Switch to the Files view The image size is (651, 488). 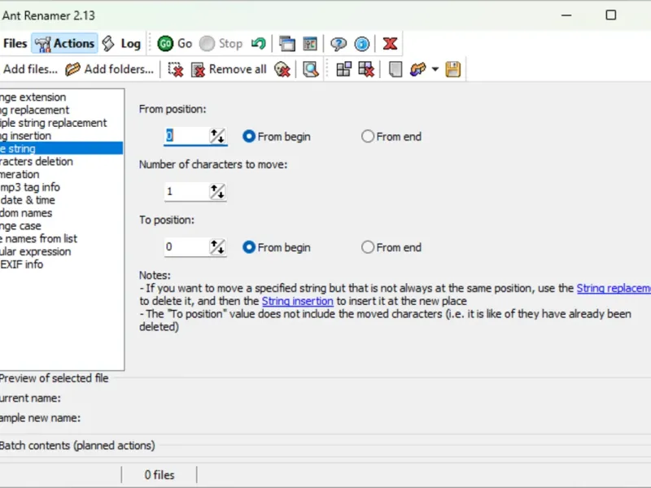click(15, 43)
